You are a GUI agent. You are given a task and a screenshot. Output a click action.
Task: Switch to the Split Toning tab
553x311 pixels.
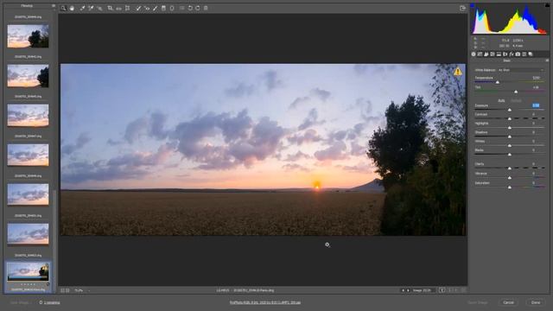pyautogui.click(x=499, y=54)
